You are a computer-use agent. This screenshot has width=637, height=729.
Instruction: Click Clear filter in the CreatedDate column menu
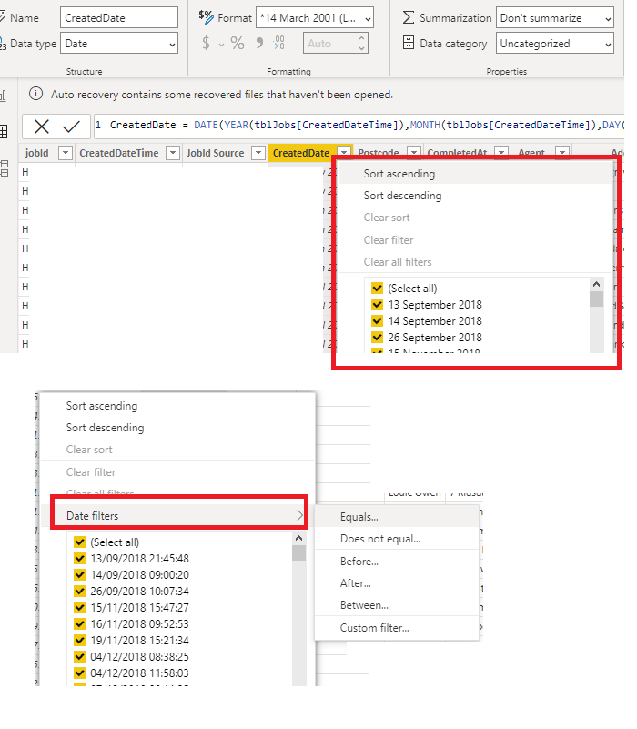[474, 240]
